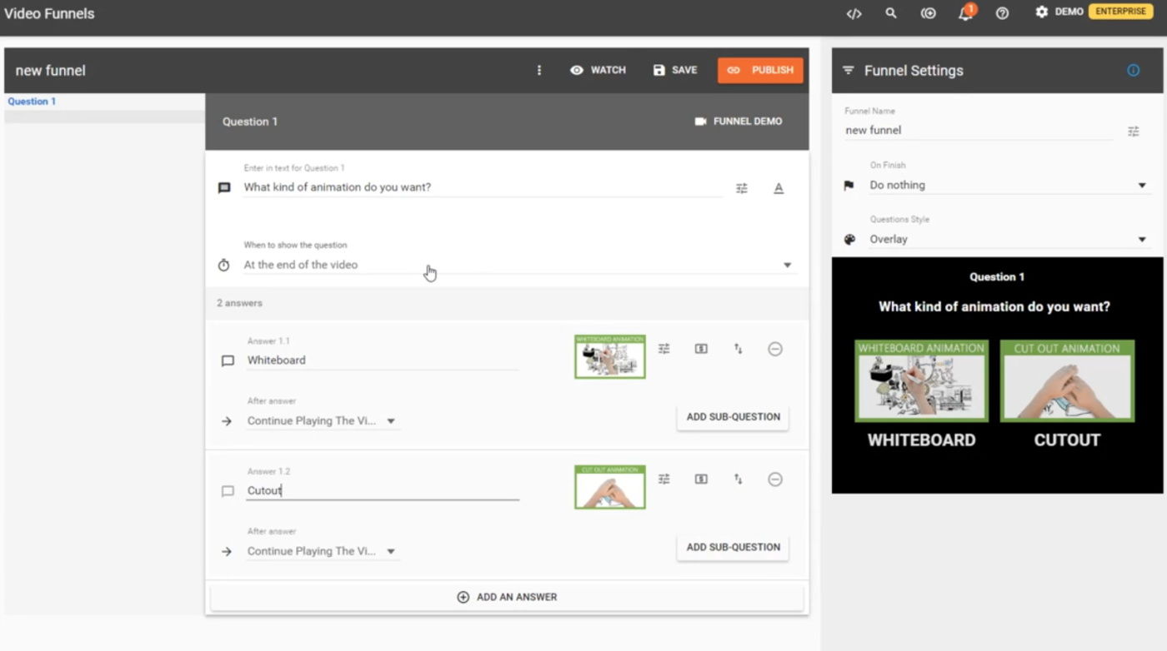The image size is (1167, 651).
Task: Open the help question mark icon
Action: pos(1002,13)
